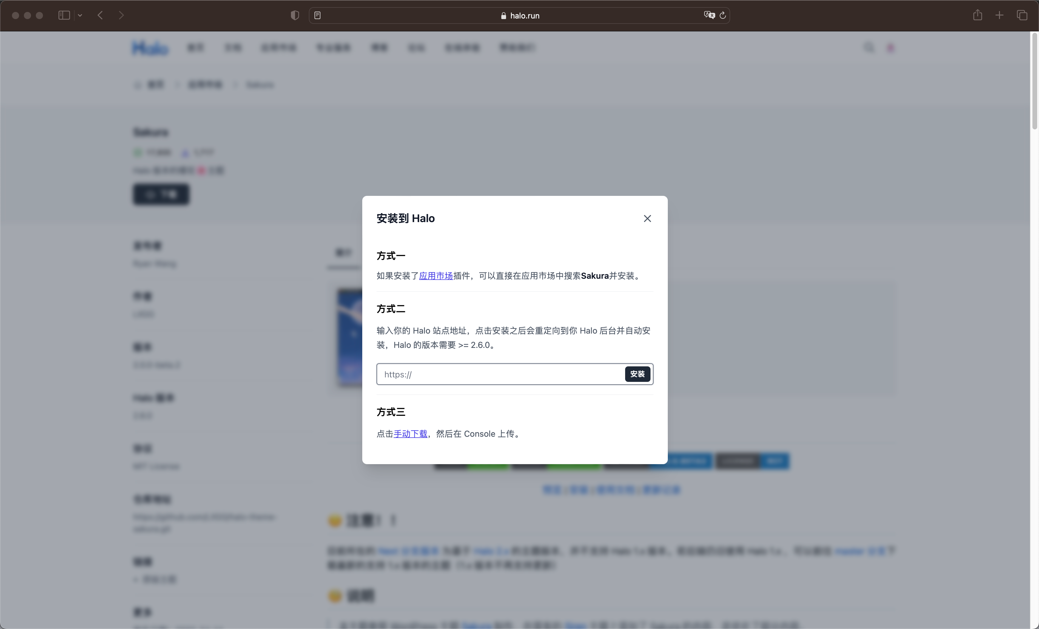The height and width of the screenshot is (629, 1039).
Task: Click the search magnifier icon in site header
Action: [869, 48]
